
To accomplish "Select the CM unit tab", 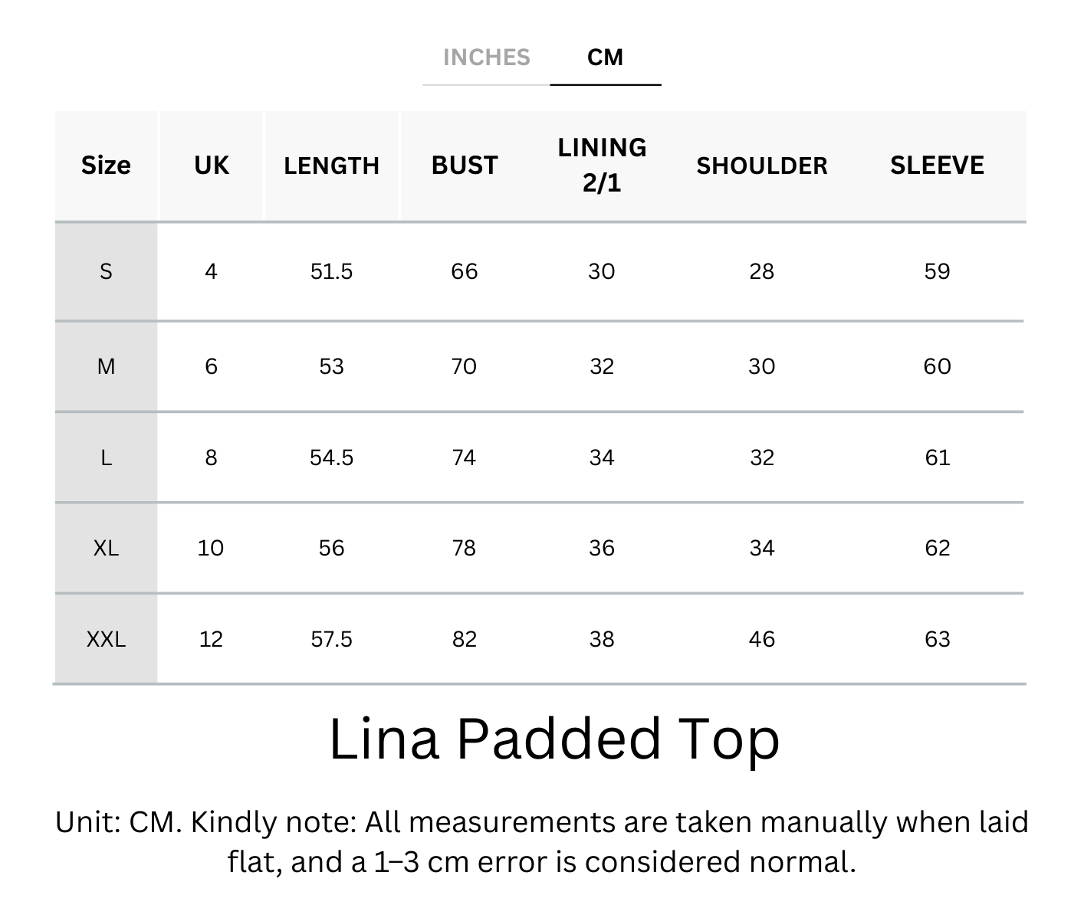I will coord(605,57).
